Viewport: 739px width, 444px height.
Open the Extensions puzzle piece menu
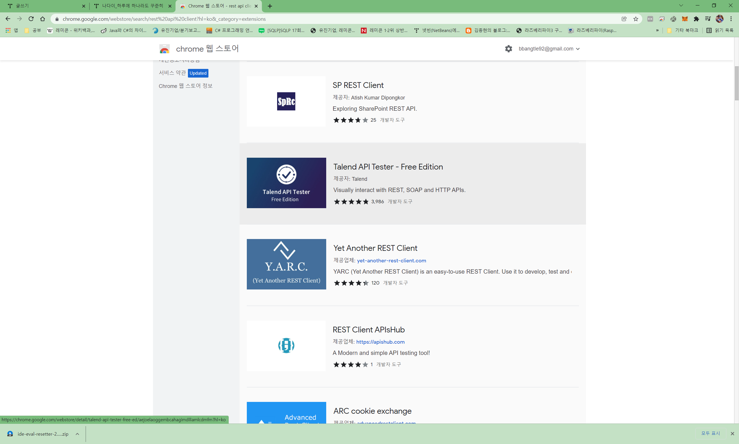[x=696, y=19]
